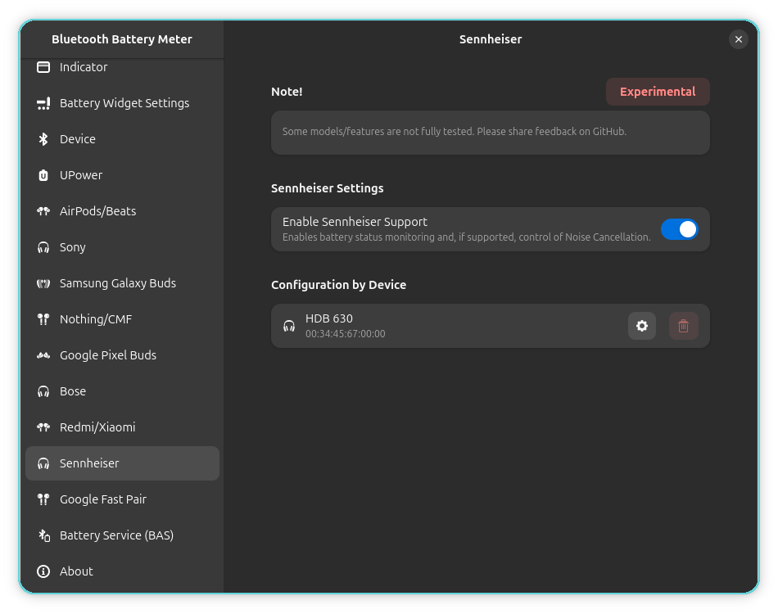The height and width of the screenshot is (614, 778).
Task: Click the Bluetooth icon beside Device
Action: (x=43, y=139)
